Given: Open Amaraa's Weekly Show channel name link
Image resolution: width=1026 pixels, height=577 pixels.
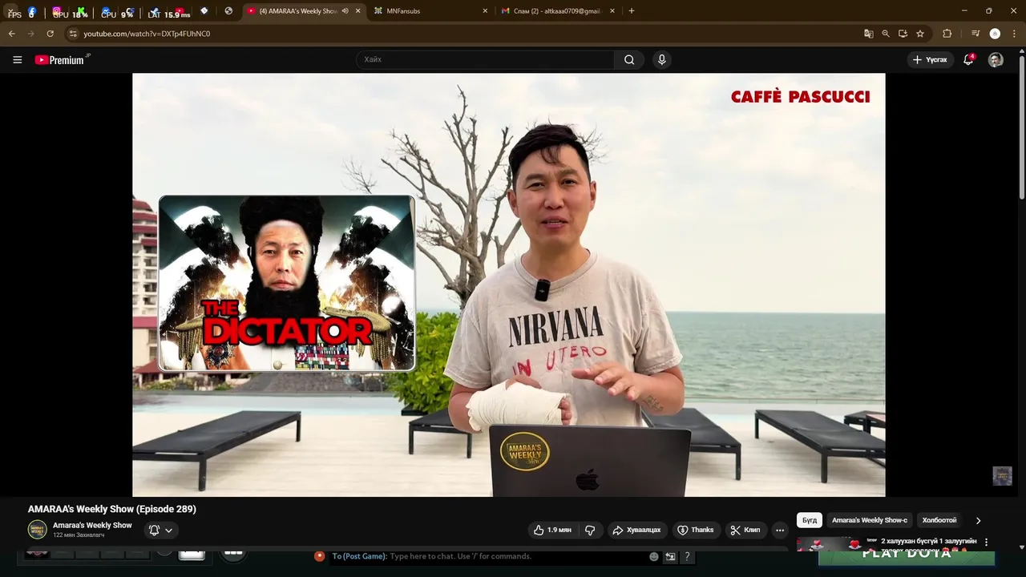Looking at the screenshot, I should click(x=92, y=525).
